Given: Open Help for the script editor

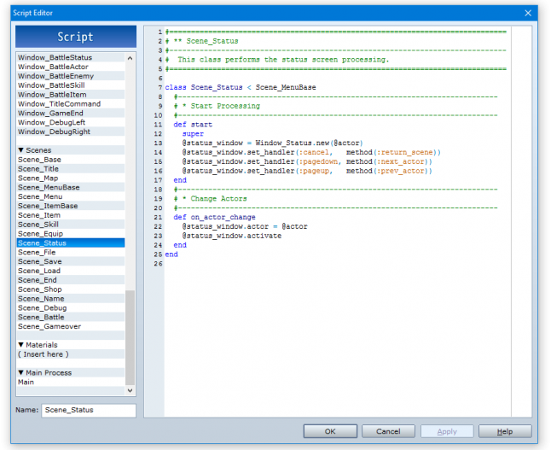Looking at the screenshot, I should 505,431.
